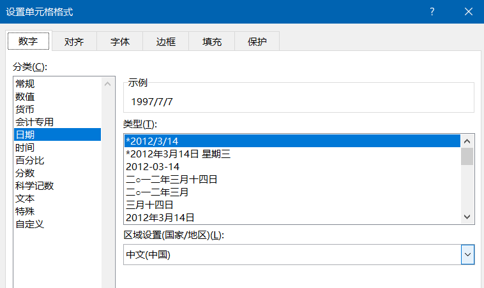Close the 设置单元格格式 dialog

tap(469, 11)
